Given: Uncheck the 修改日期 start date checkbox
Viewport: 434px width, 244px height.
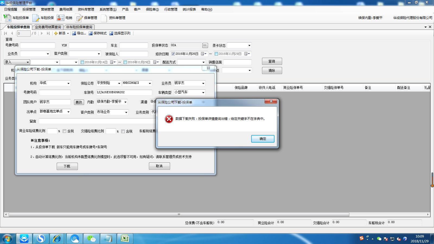Looking at the screenshot, I should (173, 54).
